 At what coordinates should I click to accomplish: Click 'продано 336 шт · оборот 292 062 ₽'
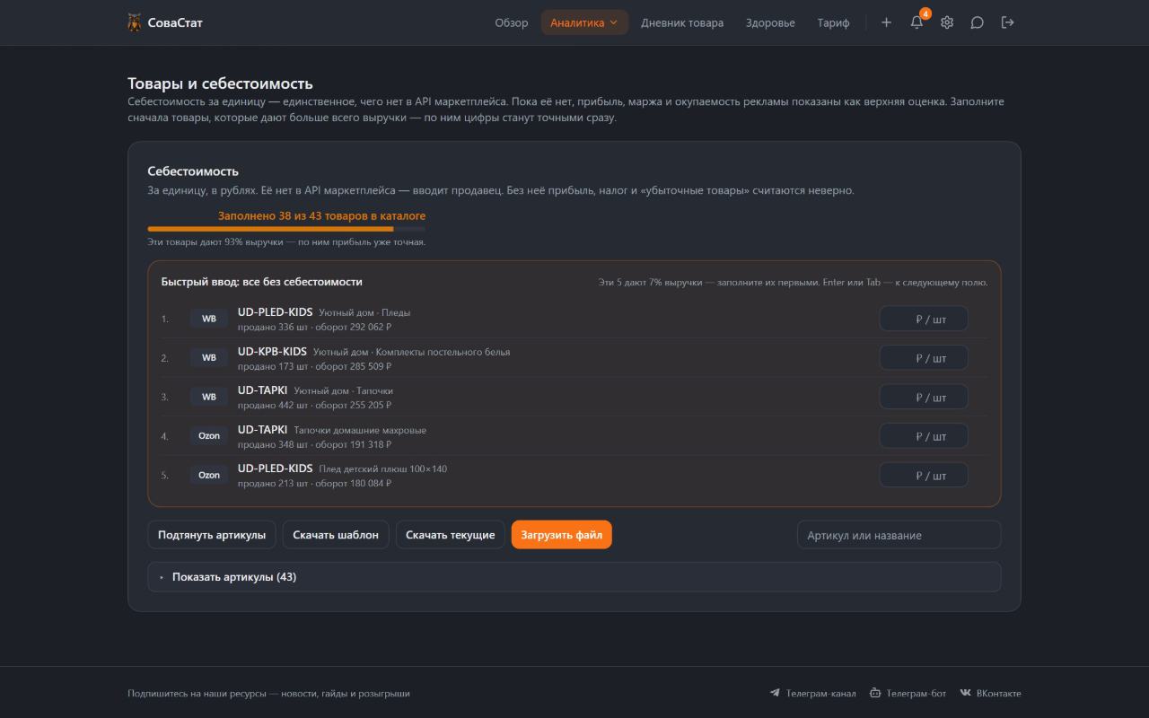[314, 328]
